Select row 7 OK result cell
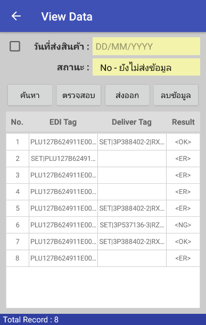The height and width of the screenshot is (325, 206). point(183,241)
